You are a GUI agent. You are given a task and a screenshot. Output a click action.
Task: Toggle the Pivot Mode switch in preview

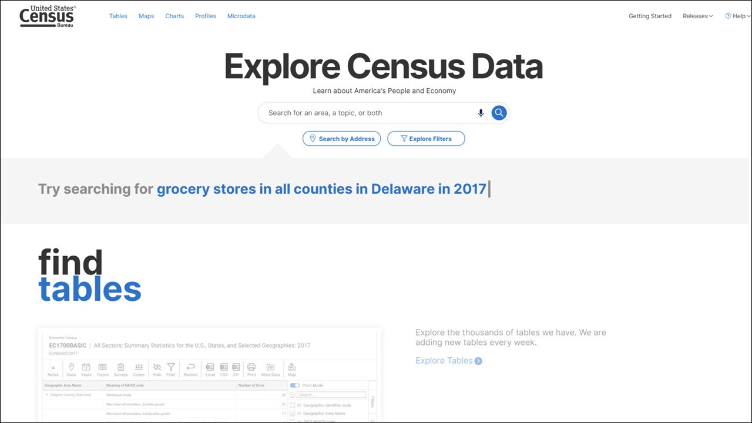tap(295, 385)
